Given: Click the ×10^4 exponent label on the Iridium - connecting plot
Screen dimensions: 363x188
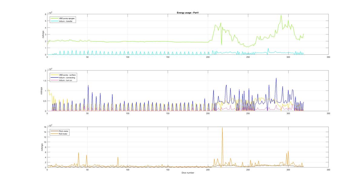Looking at the screenshot, I should point(50,69).
